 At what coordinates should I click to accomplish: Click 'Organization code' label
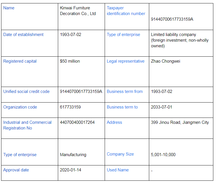coord(20,107)
